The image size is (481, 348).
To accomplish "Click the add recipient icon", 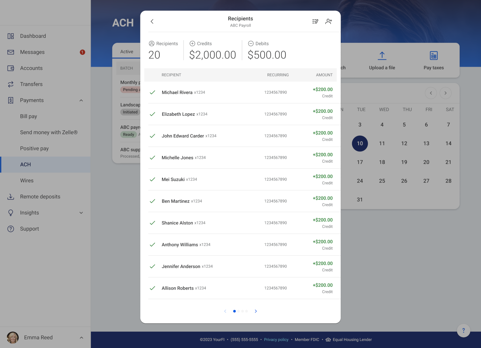I will click(329, 21).
